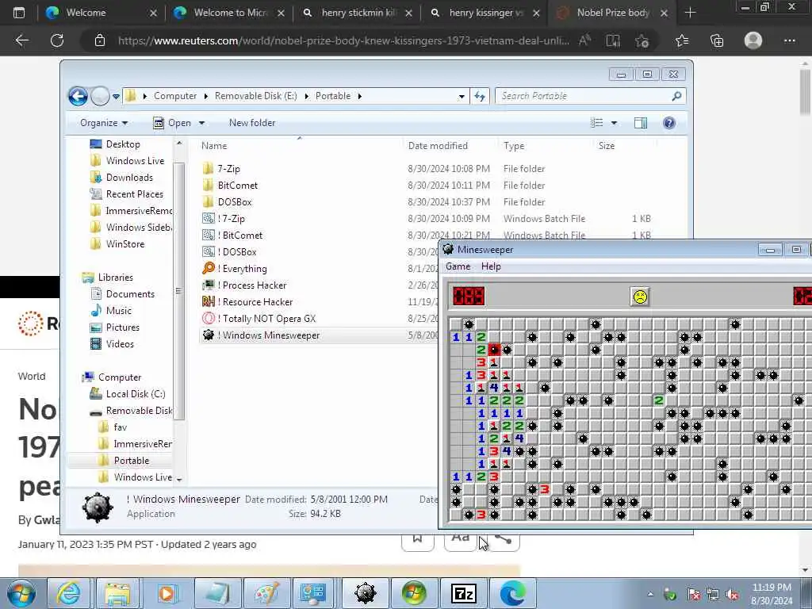Screen dimensions: 812x609
Task: Click Windows Media Player taskbar icon
Action: [x=167, y=593]
